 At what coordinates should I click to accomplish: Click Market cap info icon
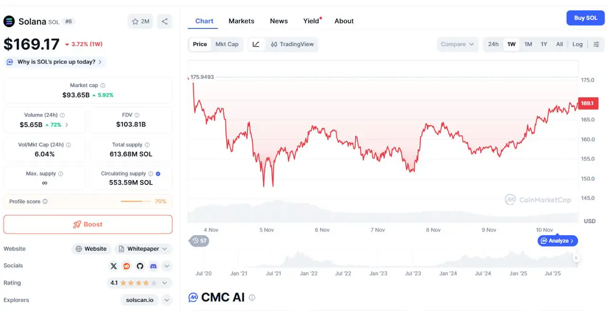103,85
